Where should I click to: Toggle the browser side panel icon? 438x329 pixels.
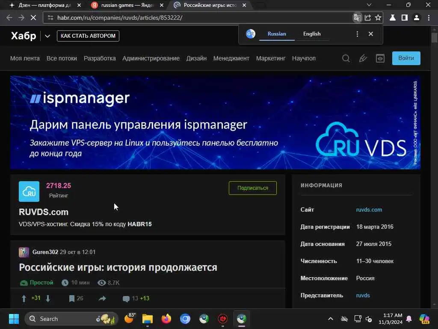click(x=405, y=18)
